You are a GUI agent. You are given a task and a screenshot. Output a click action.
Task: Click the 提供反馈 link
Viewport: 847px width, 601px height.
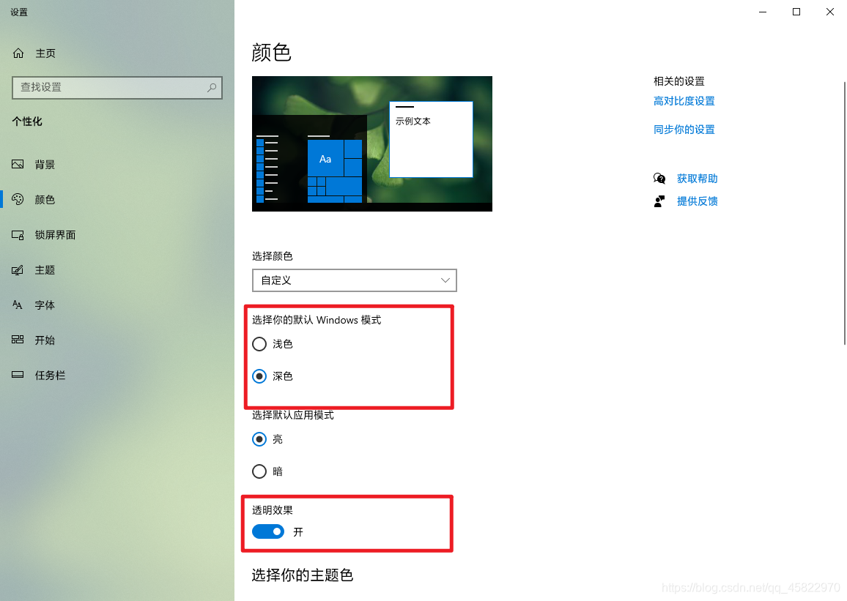tap(698, 201)
